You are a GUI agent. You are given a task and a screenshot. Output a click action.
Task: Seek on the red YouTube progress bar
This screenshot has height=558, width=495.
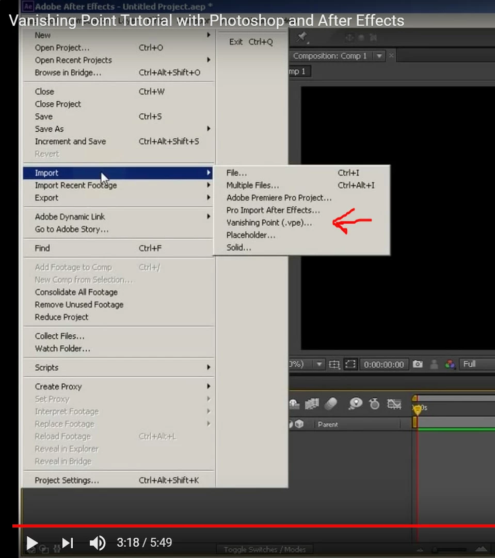click(253, 525)
